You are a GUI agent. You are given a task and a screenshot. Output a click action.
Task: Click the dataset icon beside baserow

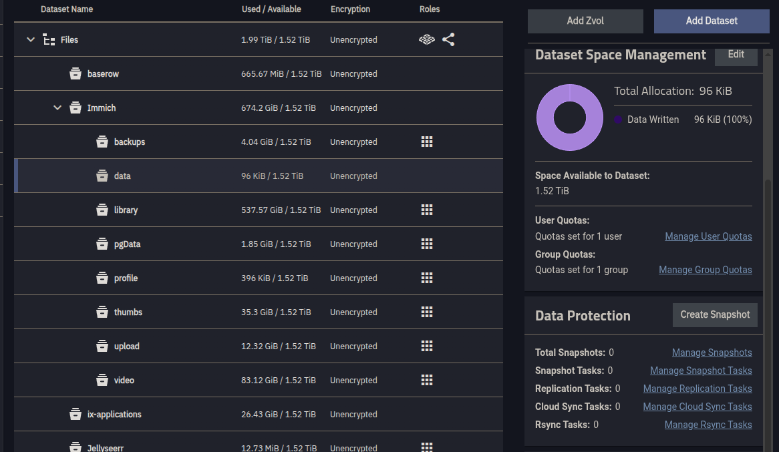point(75,74)
